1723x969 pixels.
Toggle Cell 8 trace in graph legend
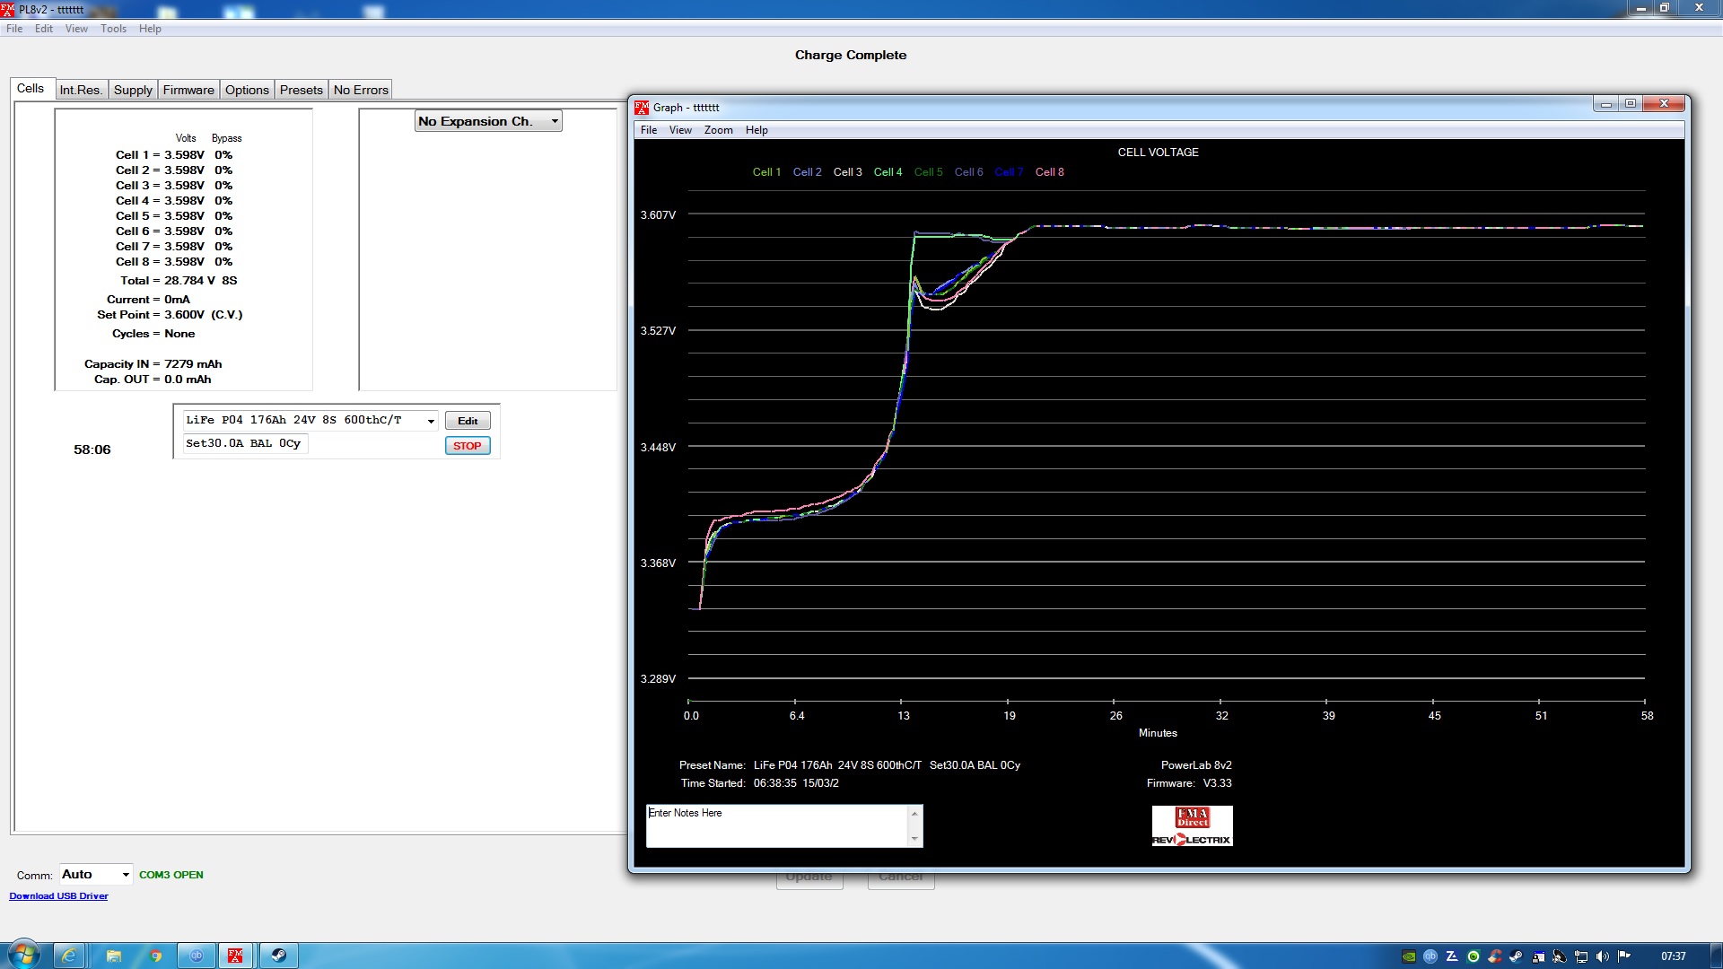tap(1048, 172)
